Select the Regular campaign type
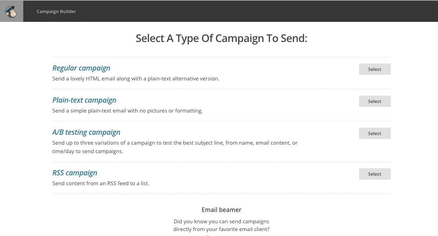This screenshot has height=236, width=438. coord(375,69)
